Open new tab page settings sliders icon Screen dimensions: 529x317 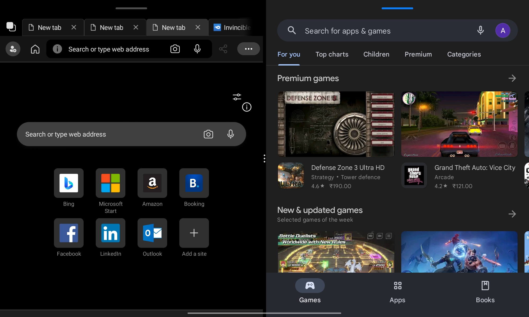(237, 97)
